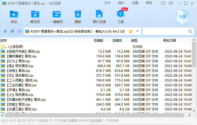Viewport: 197px width, 125px height.
Task: Click the 解压到 (Extract to) icon
Action: [x=35, y=14]
